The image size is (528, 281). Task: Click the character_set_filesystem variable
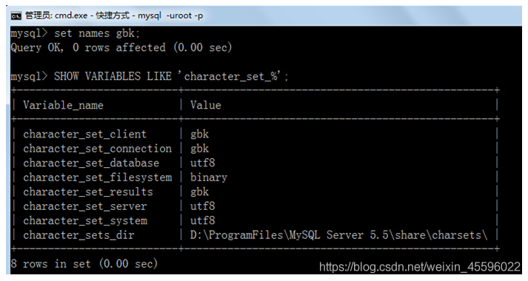97,177
